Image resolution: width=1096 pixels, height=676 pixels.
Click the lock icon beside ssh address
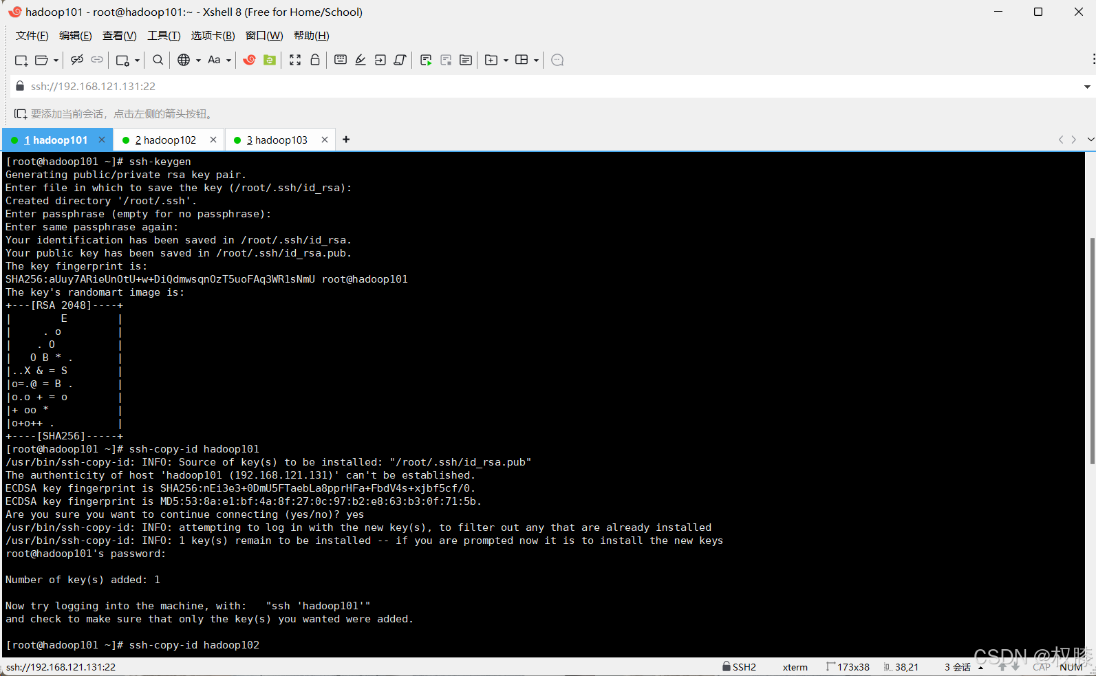(20, 86)
